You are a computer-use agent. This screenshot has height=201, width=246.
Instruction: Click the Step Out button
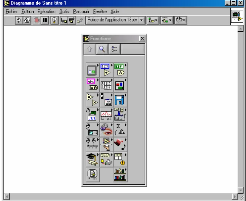click(x=80, y=20)
